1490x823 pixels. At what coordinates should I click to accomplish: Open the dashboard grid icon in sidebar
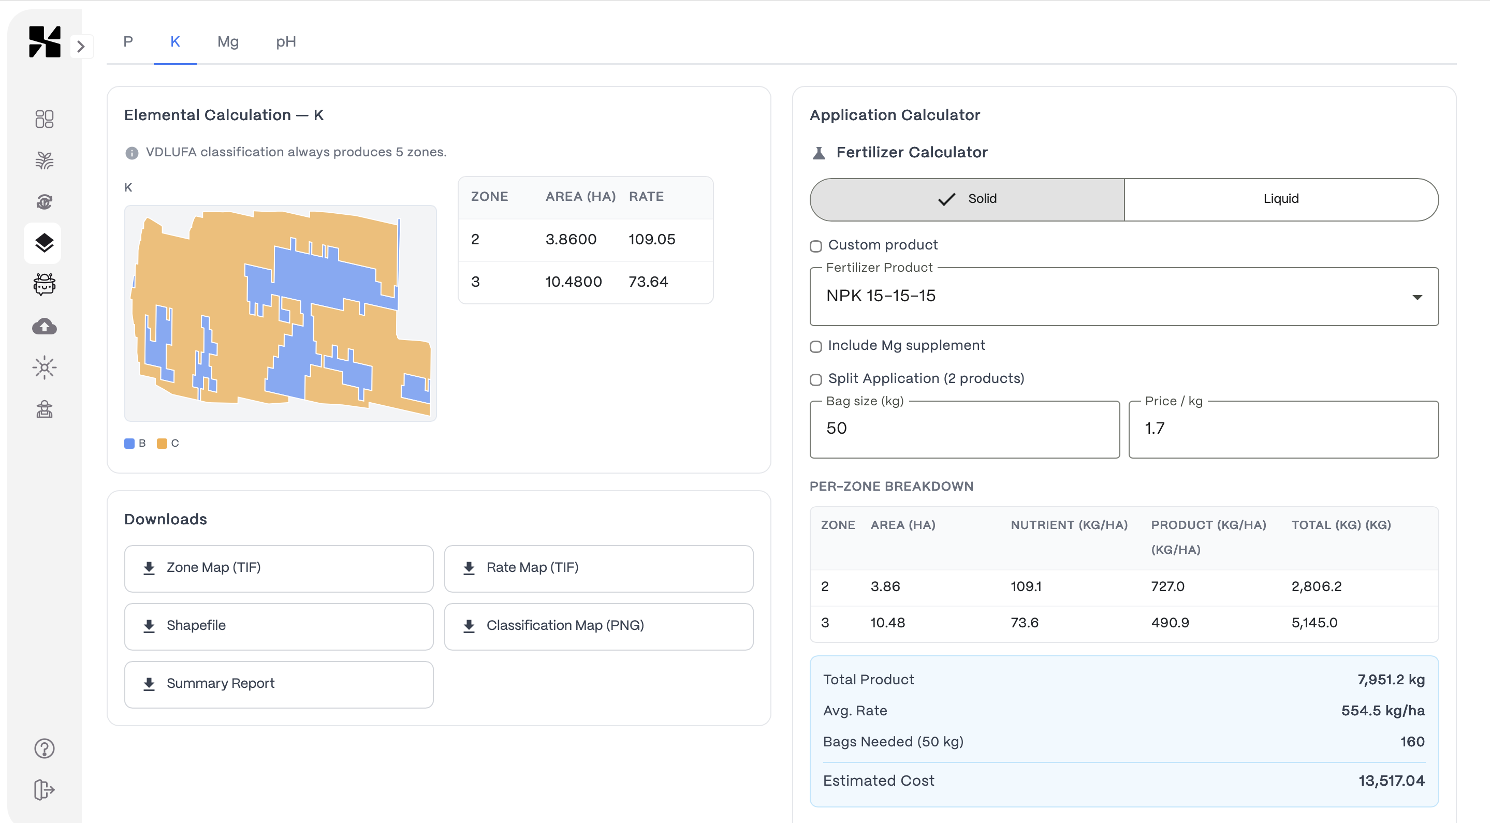coord(44,119)
